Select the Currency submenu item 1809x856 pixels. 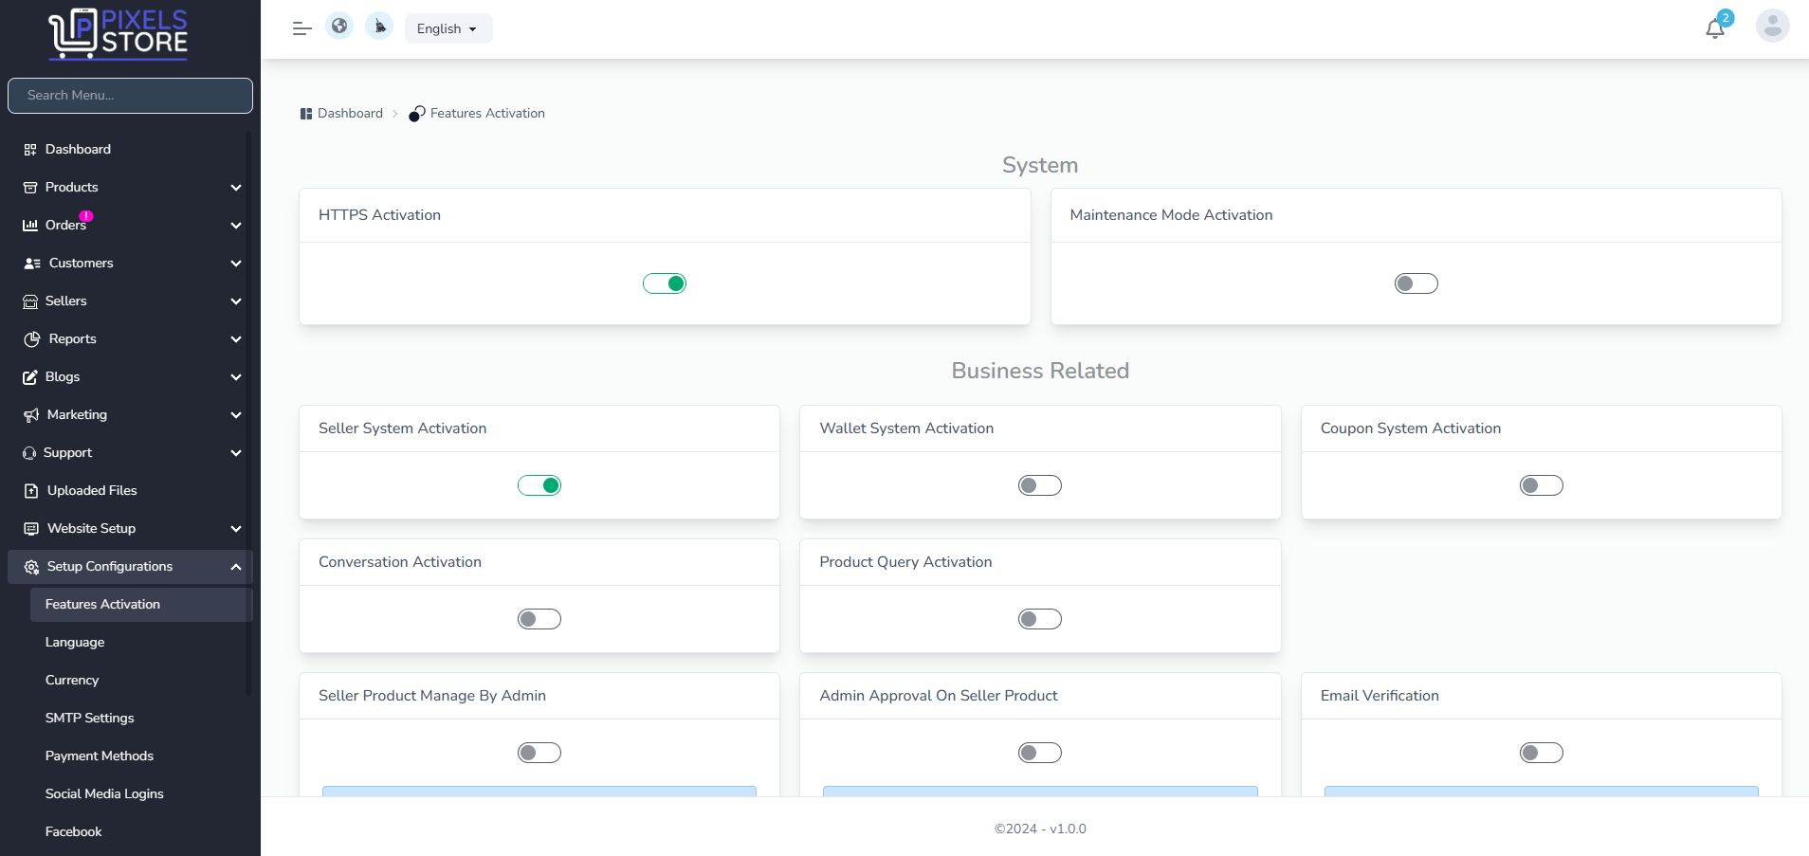(x=72, y=680)
